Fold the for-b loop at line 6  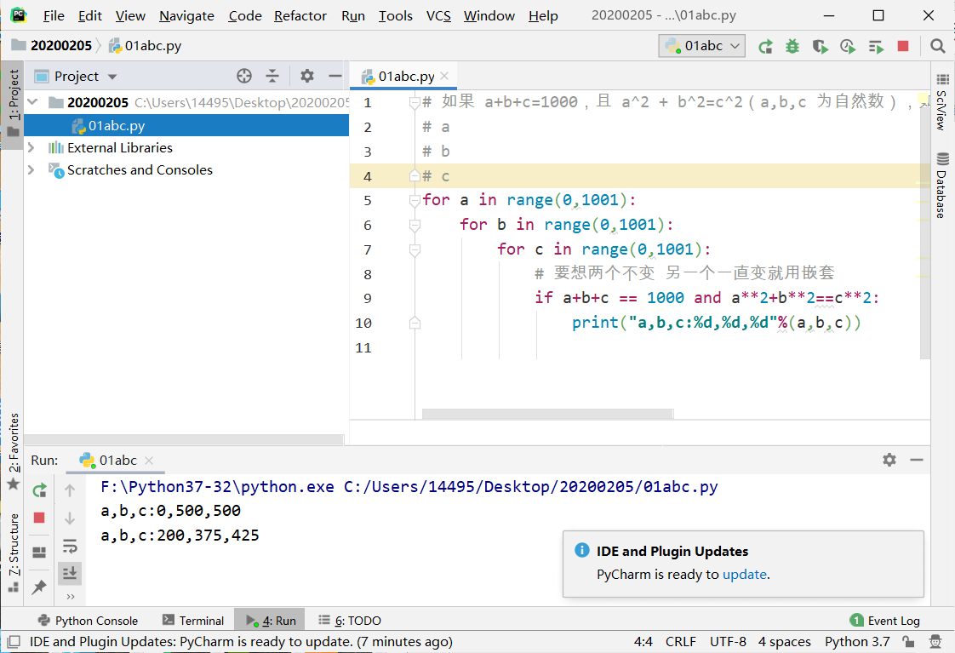[415, 225]
